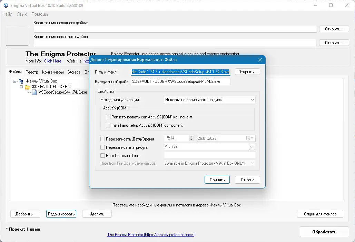Viewport: 355px width, 242px height.
Task: Switch to the Файлы tab
Action: click(15, 71)
